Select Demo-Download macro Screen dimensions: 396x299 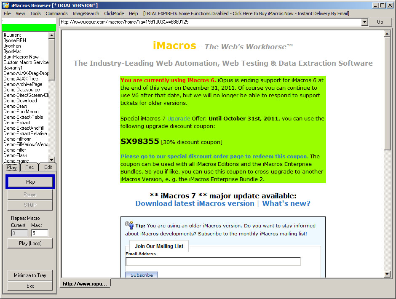26,101
